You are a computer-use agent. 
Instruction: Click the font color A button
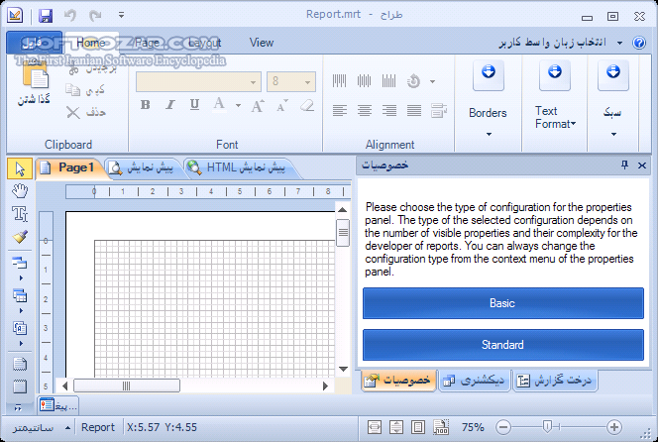(x=219, y=104)
